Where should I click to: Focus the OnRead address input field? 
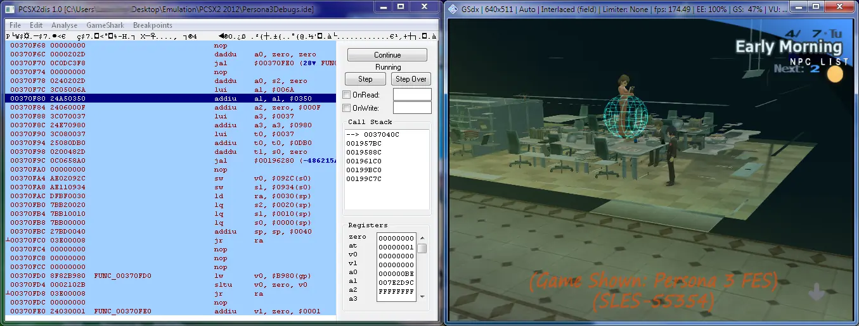(x=412, y=94)
